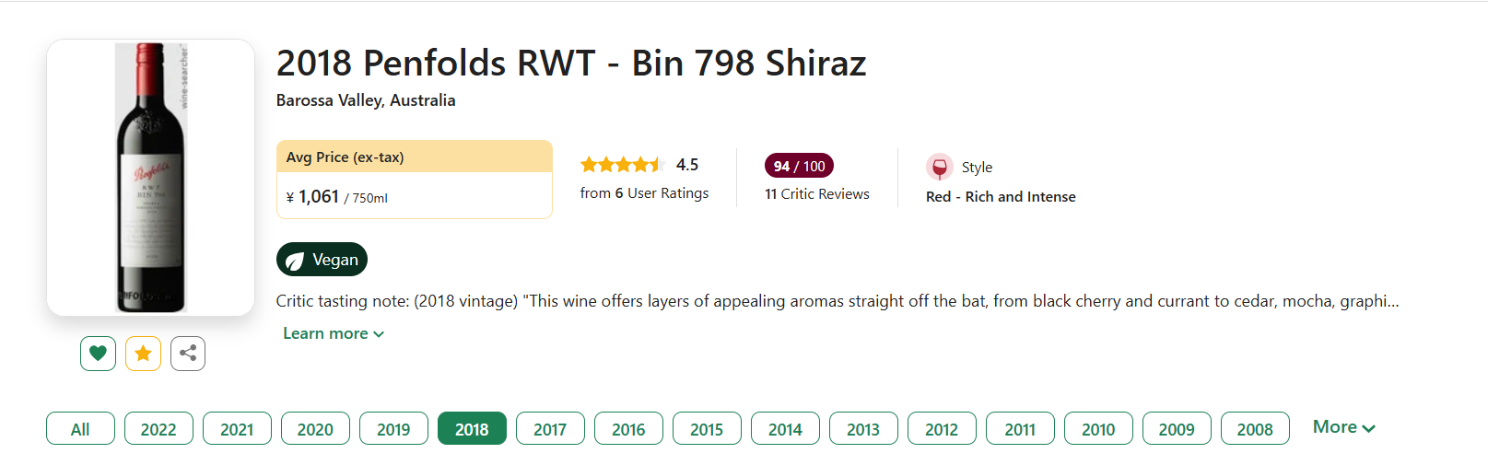Open the Red - Rich and Intense style

(1001, 197)
